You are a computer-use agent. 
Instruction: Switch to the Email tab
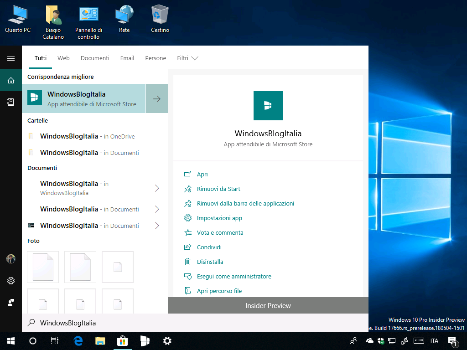[x=127, y=58]
